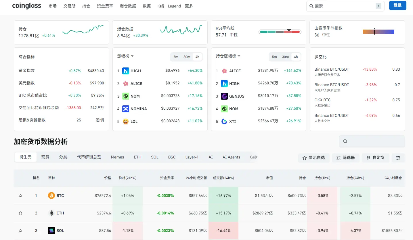The width and height of the screenshot is (413, 240).
Task: Click the 登录 login button
Action: (x=397, y=5)
